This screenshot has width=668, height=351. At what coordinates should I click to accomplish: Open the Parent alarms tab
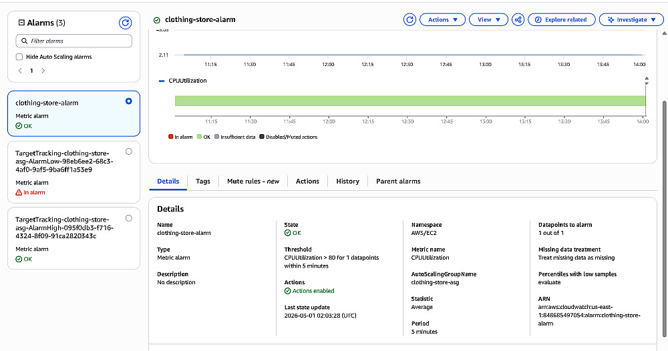click(x=398, y=181)
